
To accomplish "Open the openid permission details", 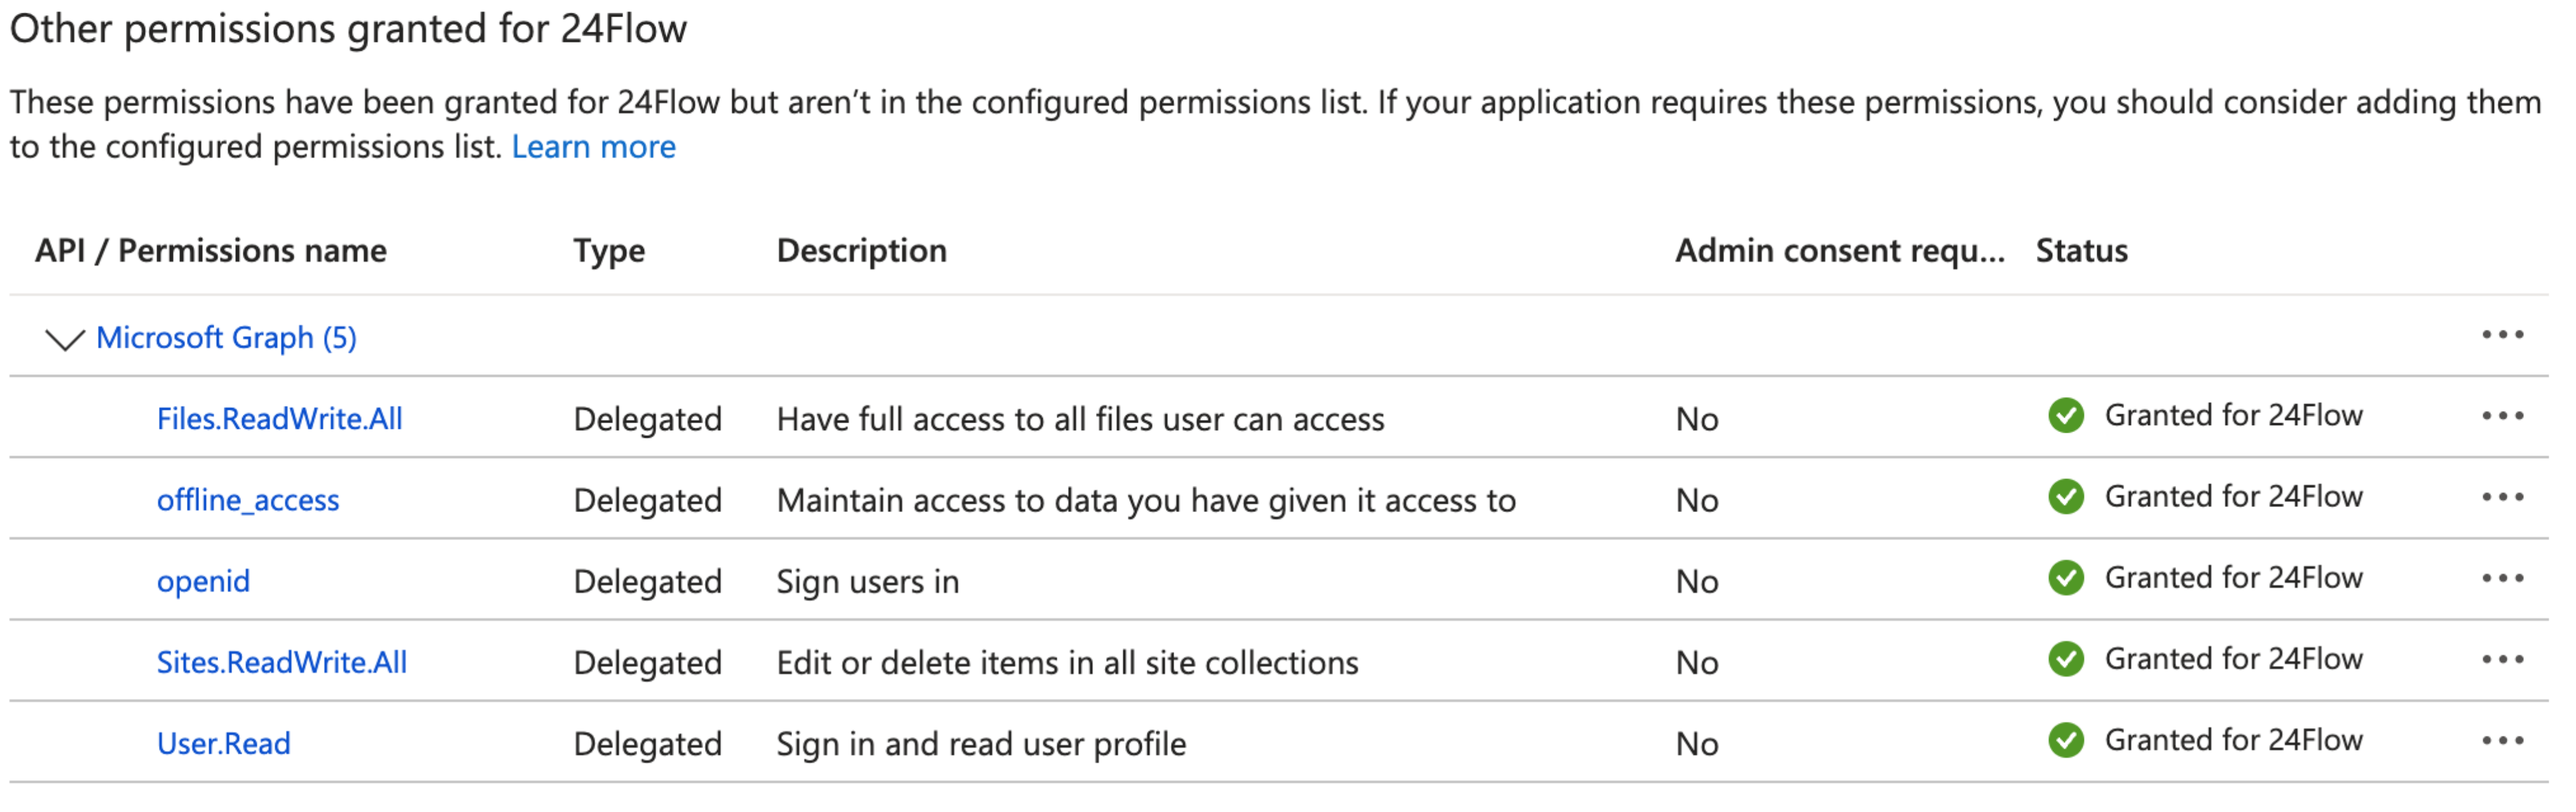I will point(203,581).
